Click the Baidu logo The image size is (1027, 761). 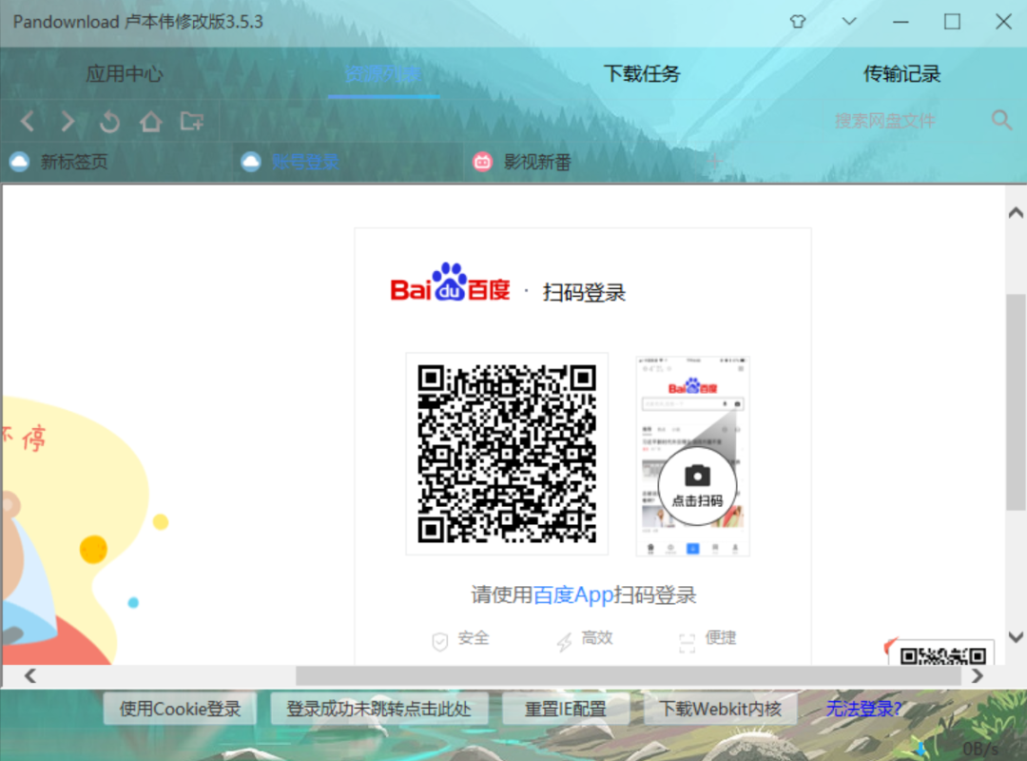click(450, 283)
